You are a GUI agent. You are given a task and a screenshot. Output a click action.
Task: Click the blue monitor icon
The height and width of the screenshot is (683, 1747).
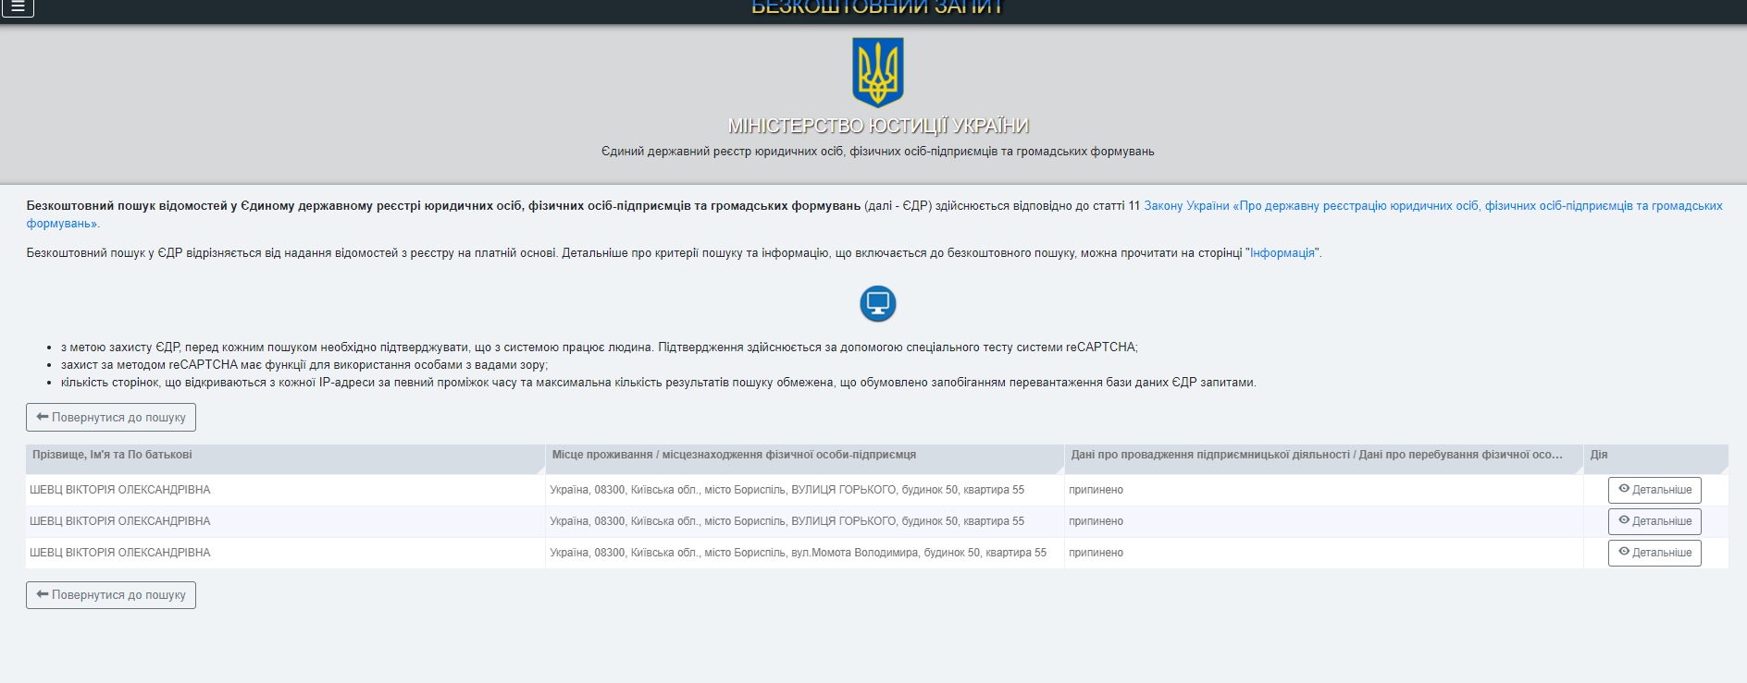coord(877,303)
